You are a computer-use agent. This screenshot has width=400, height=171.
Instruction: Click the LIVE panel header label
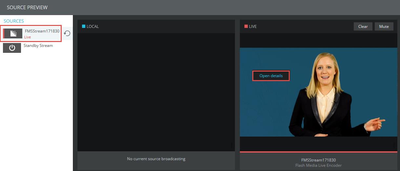253,27
